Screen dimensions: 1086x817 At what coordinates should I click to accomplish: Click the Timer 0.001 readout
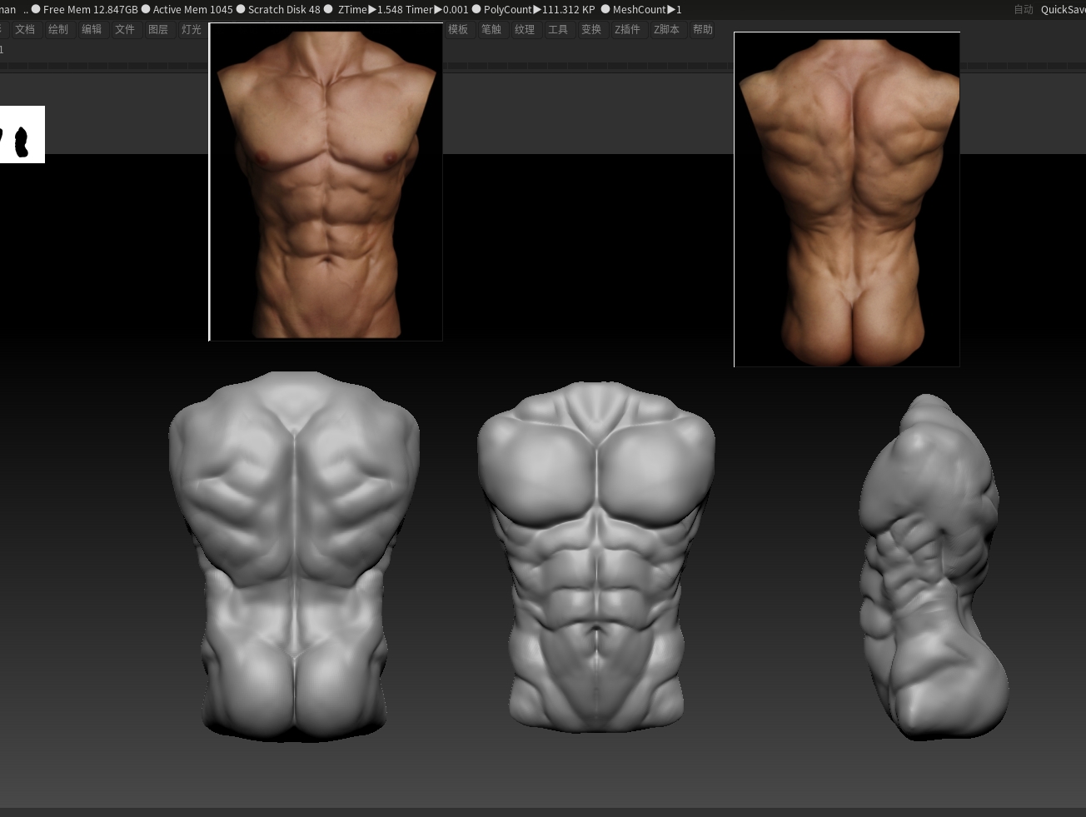pyautogui.click(x=437, y=10)
